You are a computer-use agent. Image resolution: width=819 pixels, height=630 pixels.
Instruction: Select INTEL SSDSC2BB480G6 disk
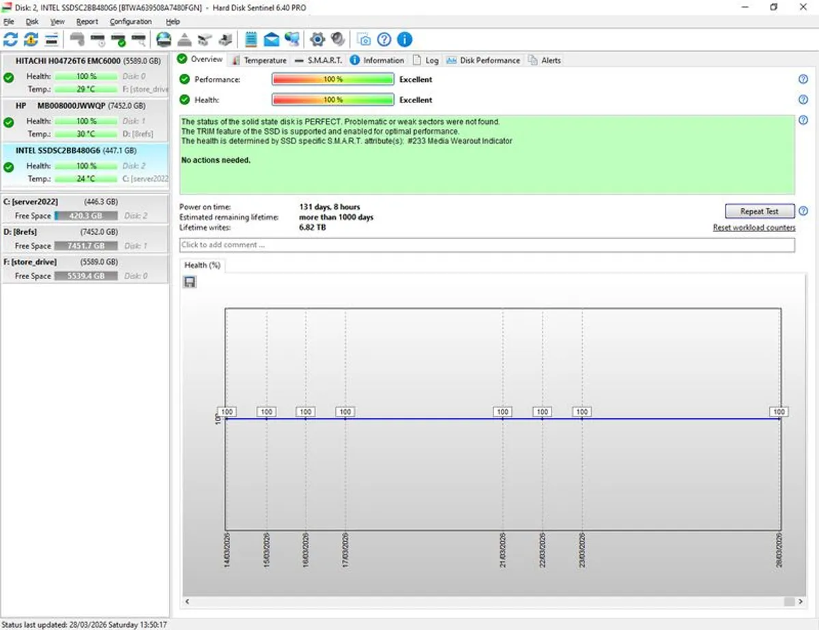(x=85, y=166)
